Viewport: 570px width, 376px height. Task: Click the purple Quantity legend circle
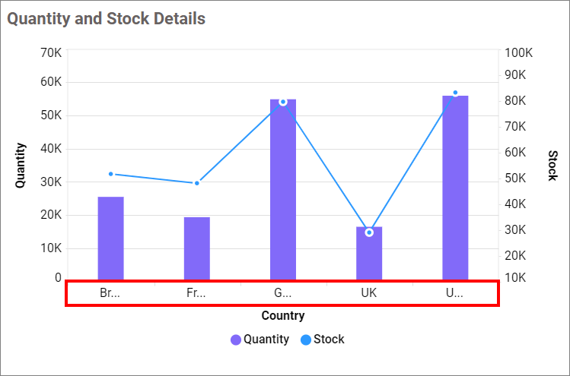(236, 340)
